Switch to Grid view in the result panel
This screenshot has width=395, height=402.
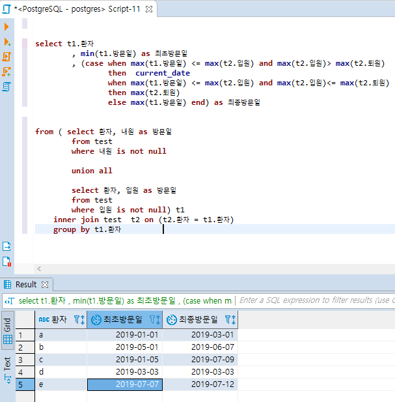click(7, 331)
